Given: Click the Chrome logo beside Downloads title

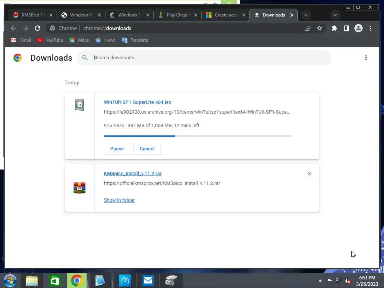Looking at the screenshot, I should pos(17,57).
